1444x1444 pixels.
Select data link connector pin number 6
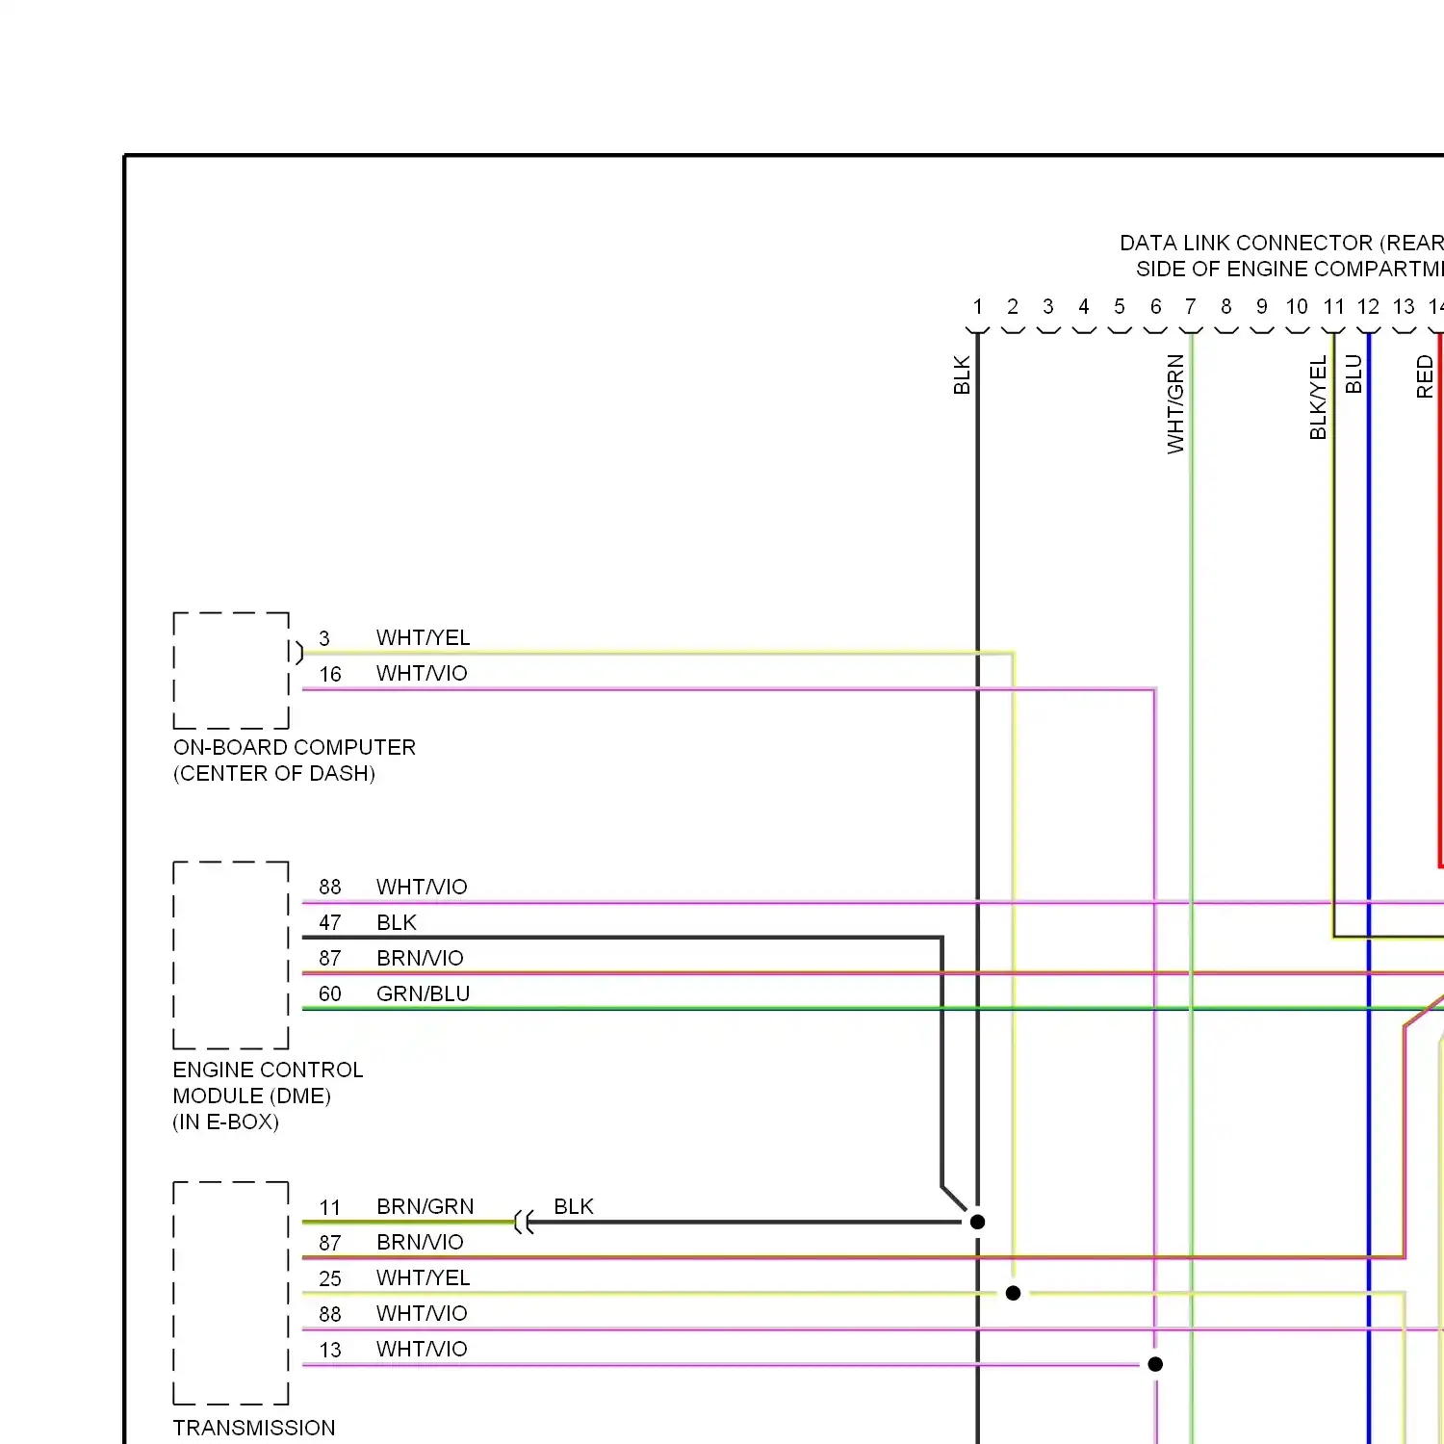[x=1155, y=307]
